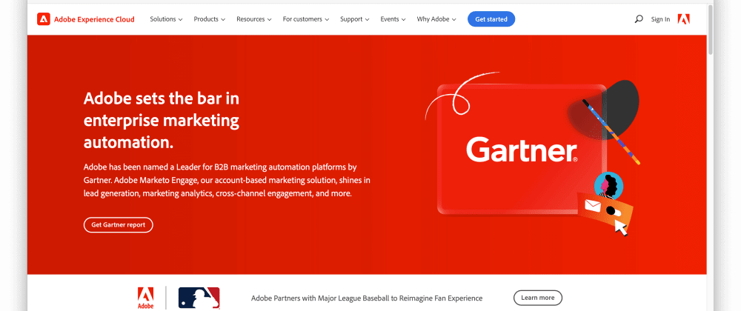Click the Learn more button
Image resolution: width=741 pixels, height=311 pixels.
(538, 298)
